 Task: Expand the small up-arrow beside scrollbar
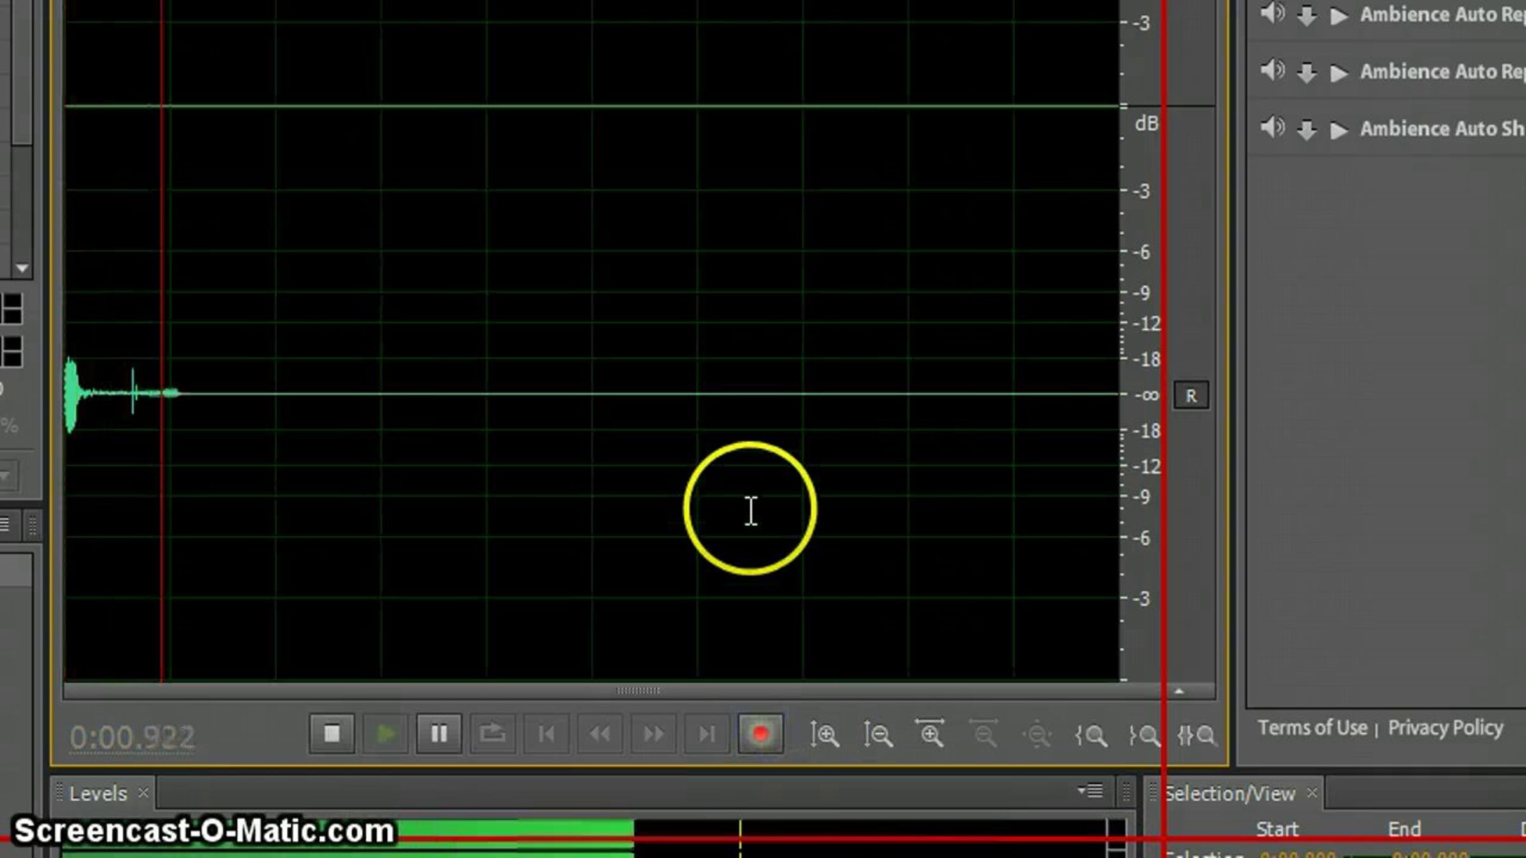click(x=1179, y=691)
